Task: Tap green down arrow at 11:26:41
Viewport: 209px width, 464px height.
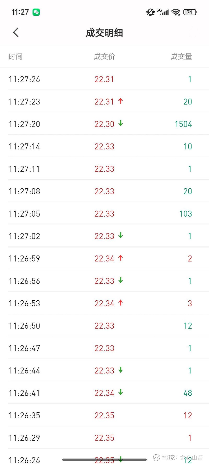Action: pyautogui.click(x=120, y=392)
